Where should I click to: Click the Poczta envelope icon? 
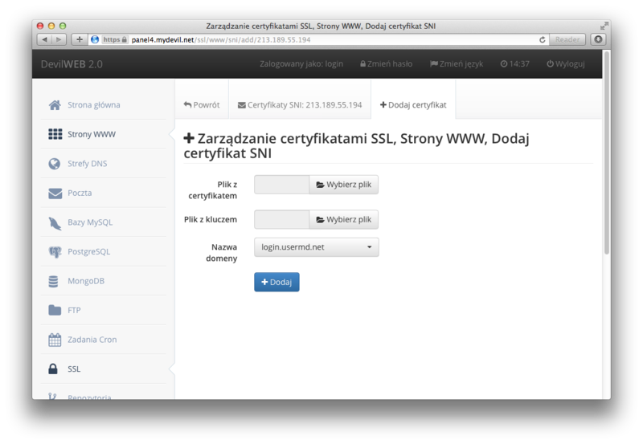tap(55, 193)
